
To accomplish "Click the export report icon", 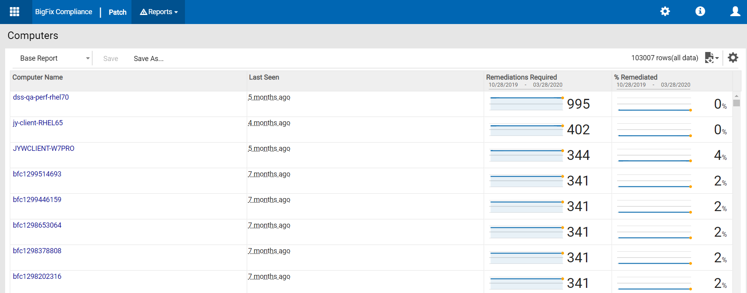I will (709, 58).
